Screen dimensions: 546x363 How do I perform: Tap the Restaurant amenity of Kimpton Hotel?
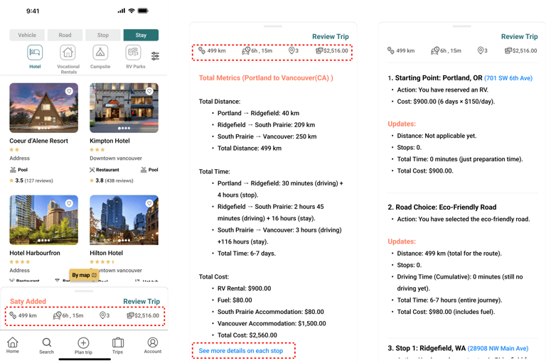[105, 170]
